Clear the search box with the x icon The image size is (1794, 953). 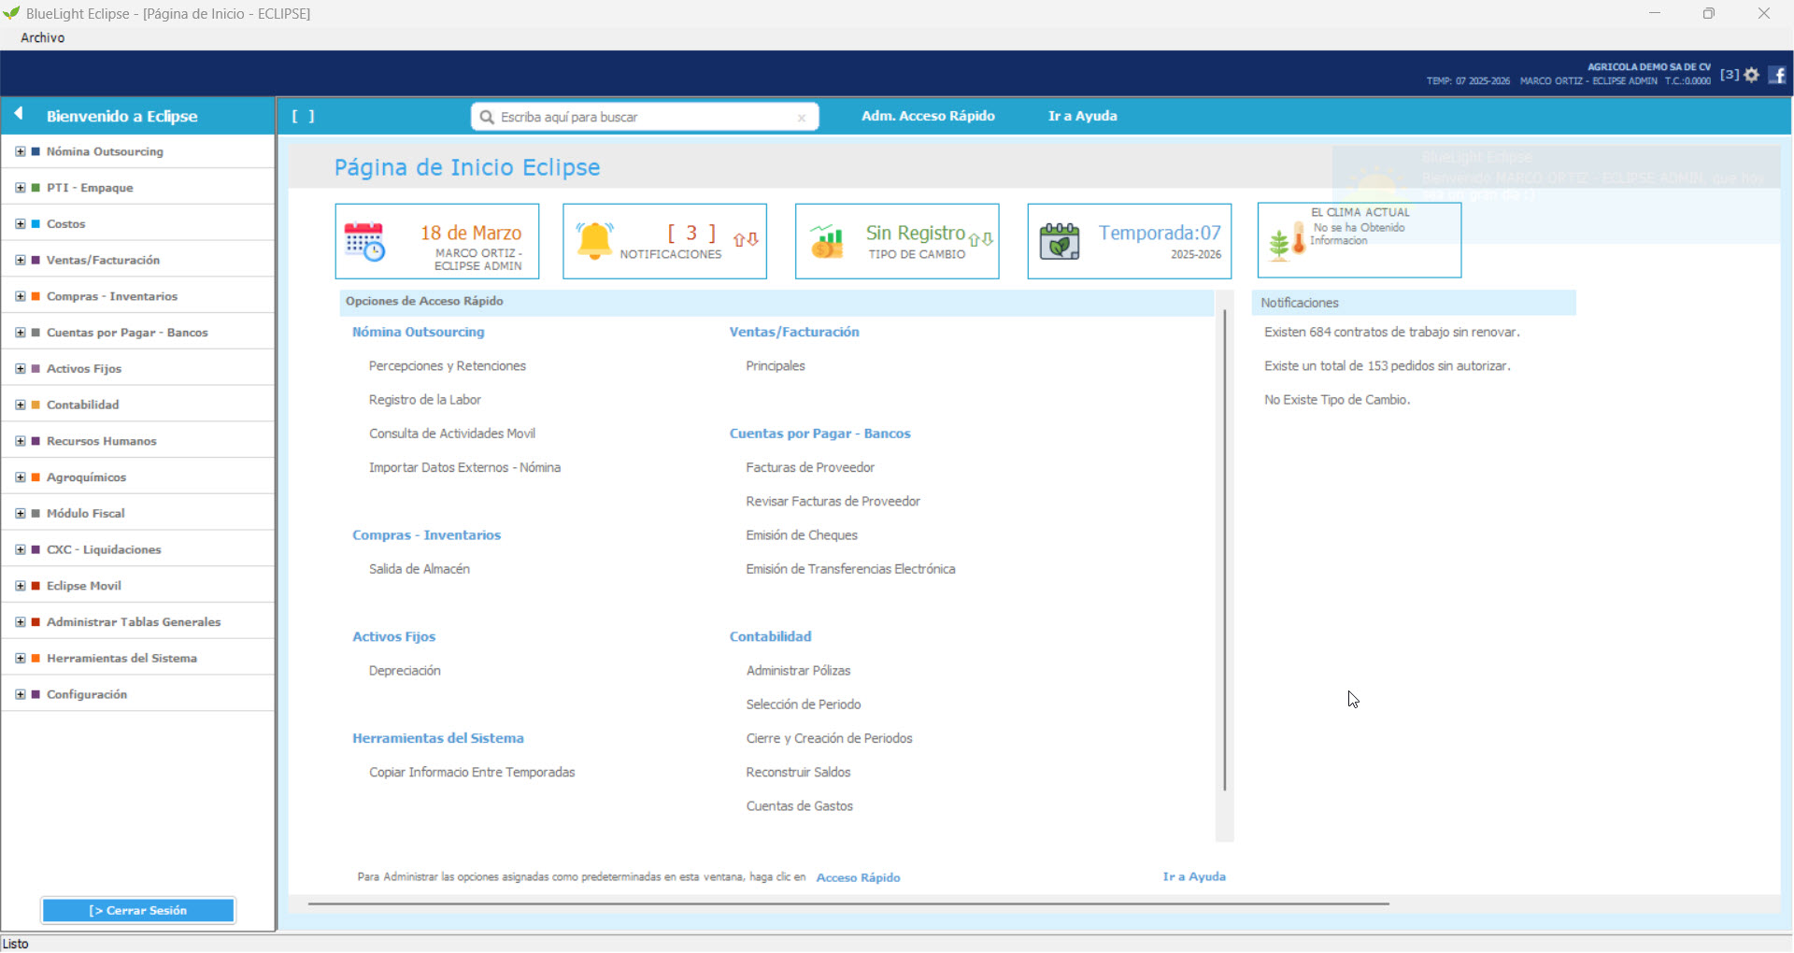[x=801, y=118]
